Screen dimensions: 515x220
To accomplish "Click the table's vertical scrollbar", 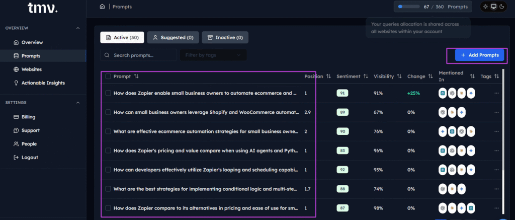I will [x=503, y=141].
